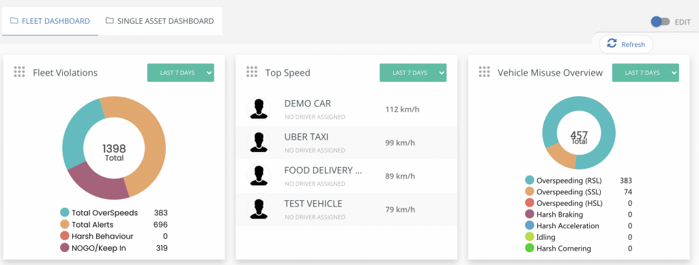Click the FOOD DELIVERY driver avatar icon
The height and width of the screenshot is (265, 699).
[259, 175]
